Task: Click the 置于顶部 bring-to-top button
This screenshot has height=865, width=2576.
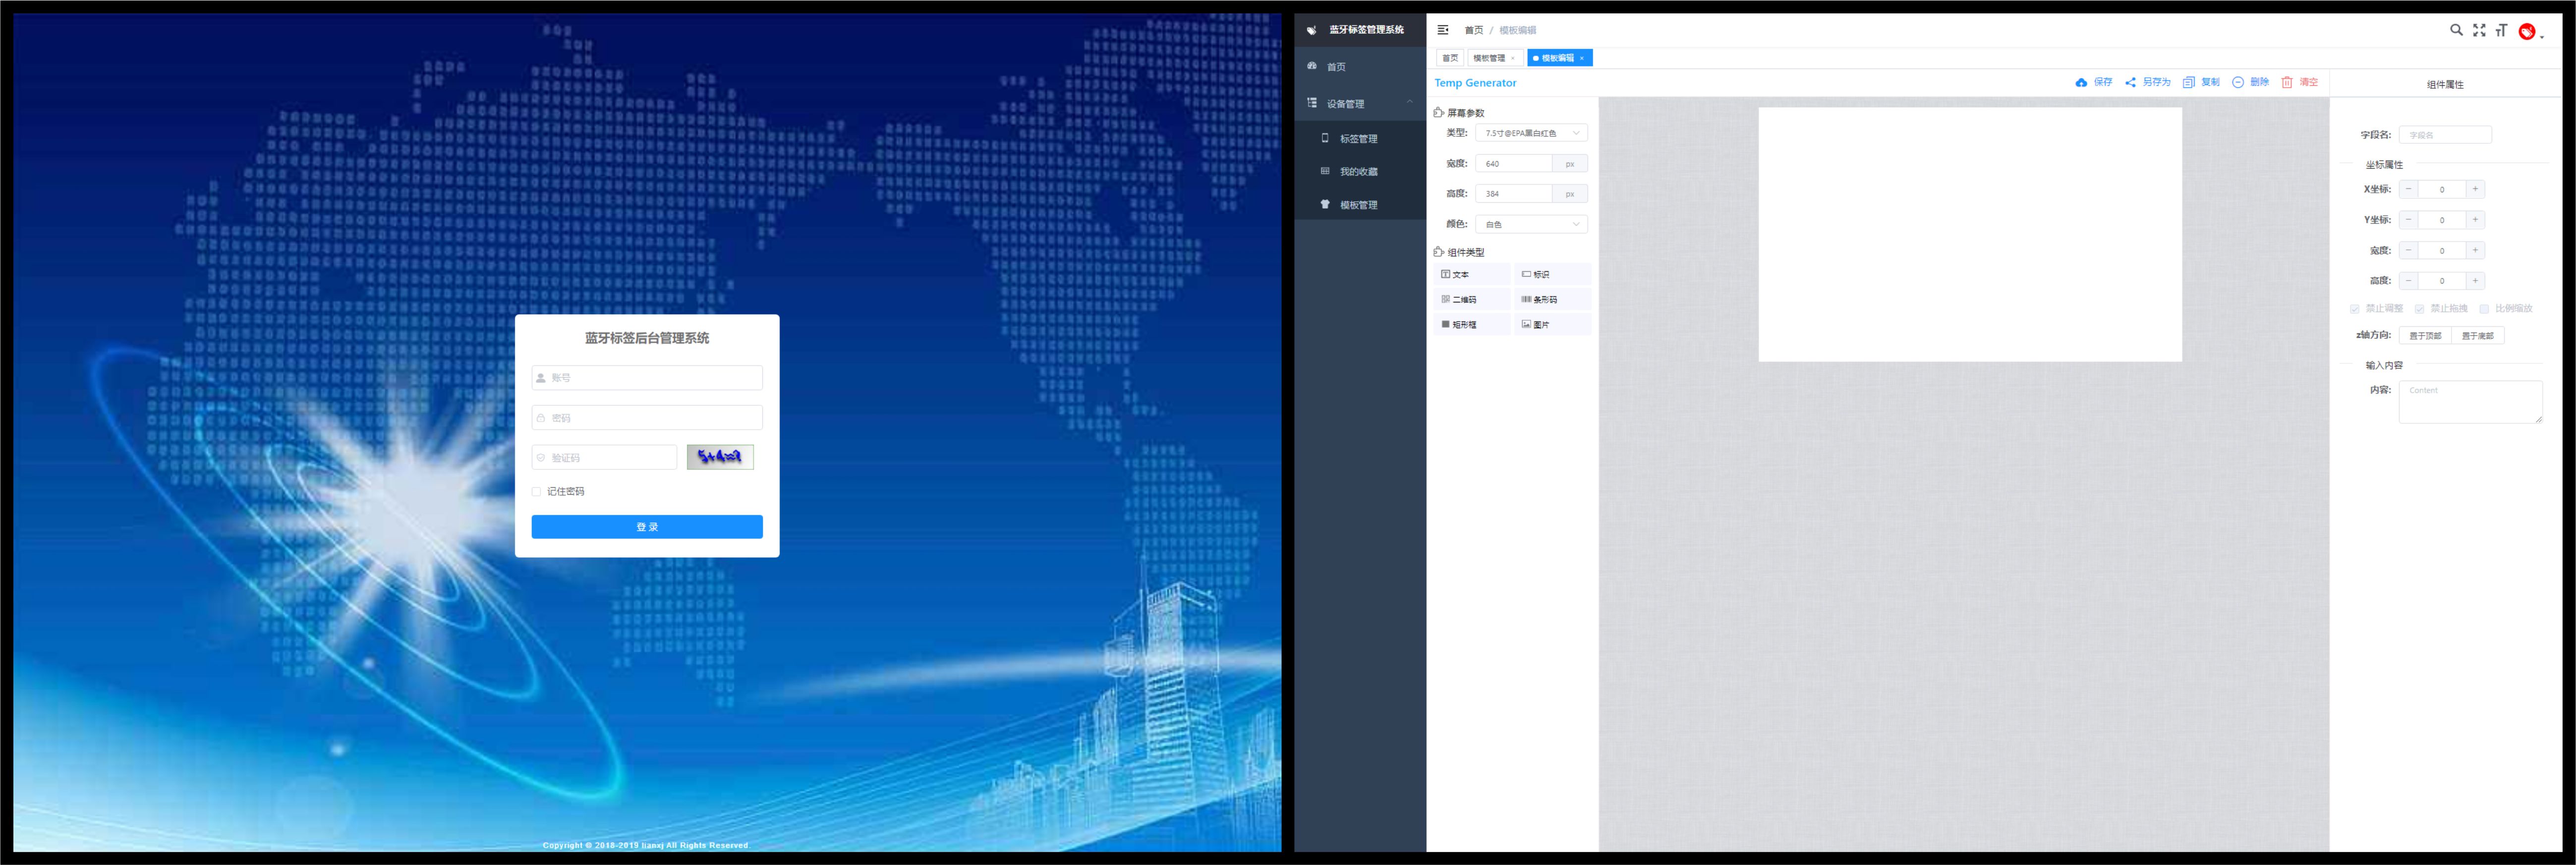Action: click(x=2425, y=336)
